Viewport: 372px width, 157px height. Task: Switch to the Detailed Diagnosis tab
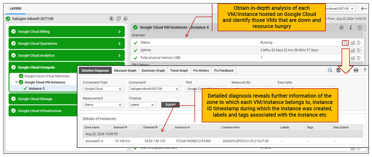click(x=95, y=71)
